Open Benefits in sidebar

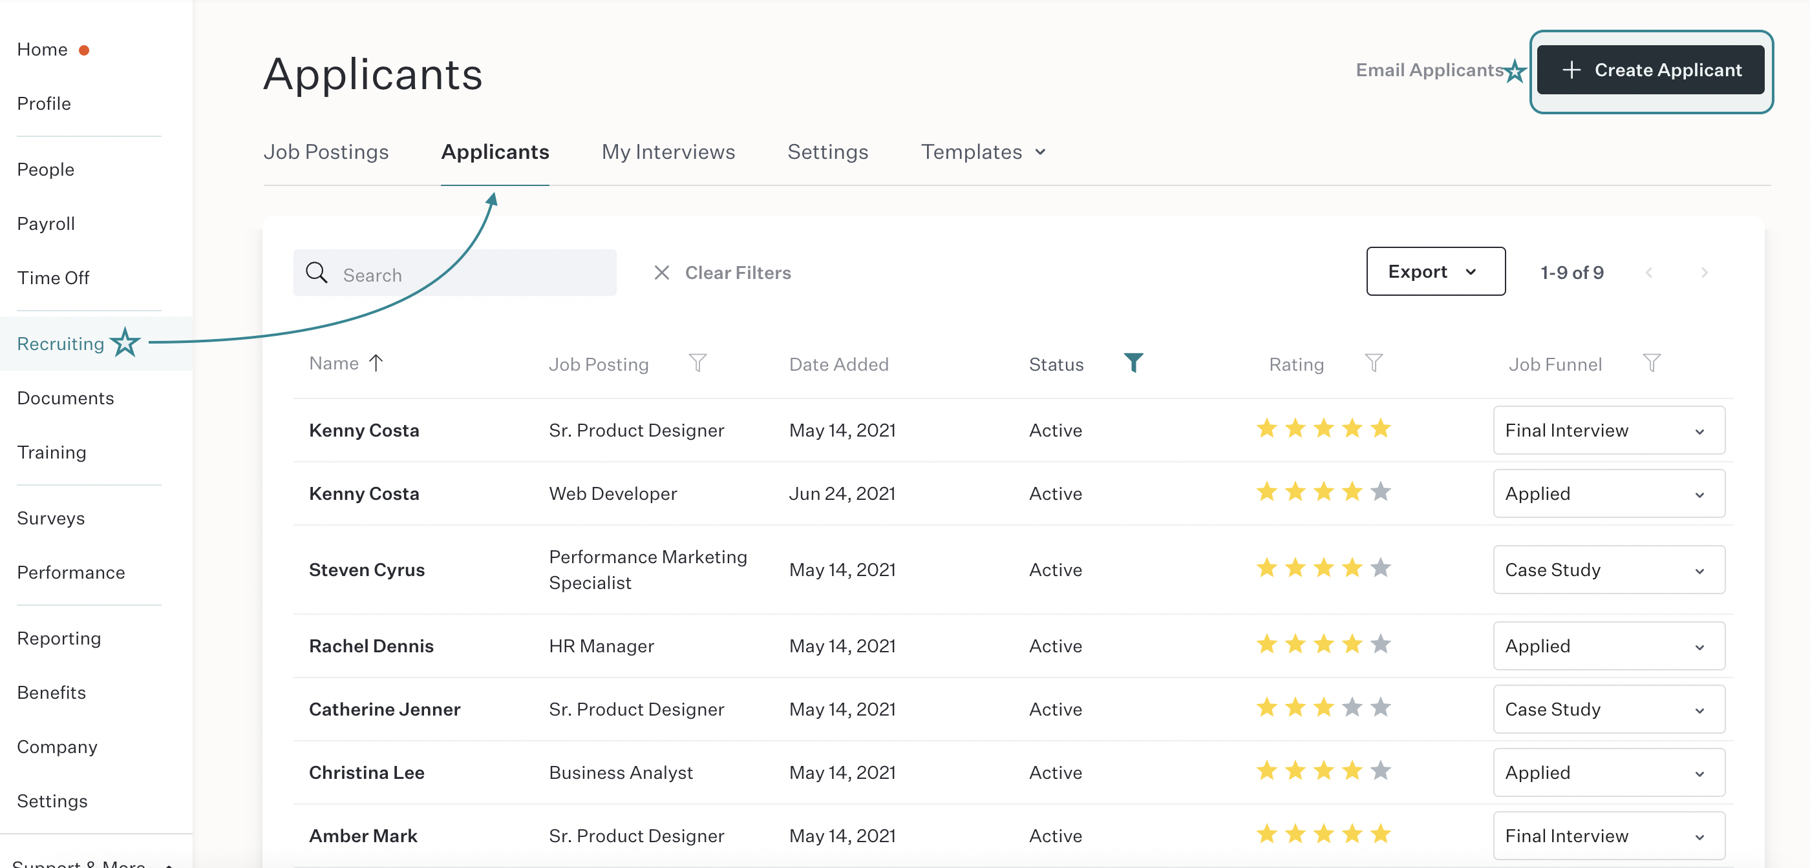(x=51, y=692)
